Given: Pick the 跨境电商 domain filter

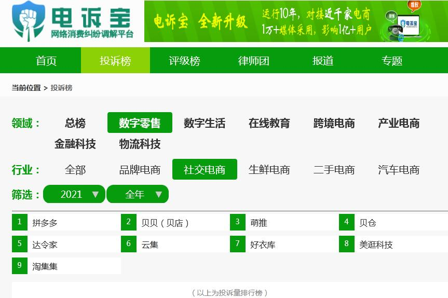Looking at the screenshot, I should coord(334,123).
